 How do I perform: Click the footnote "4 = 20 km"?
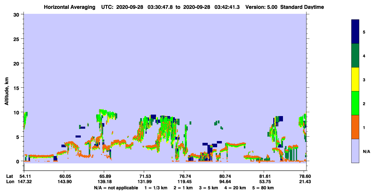[x=235, y=188]
